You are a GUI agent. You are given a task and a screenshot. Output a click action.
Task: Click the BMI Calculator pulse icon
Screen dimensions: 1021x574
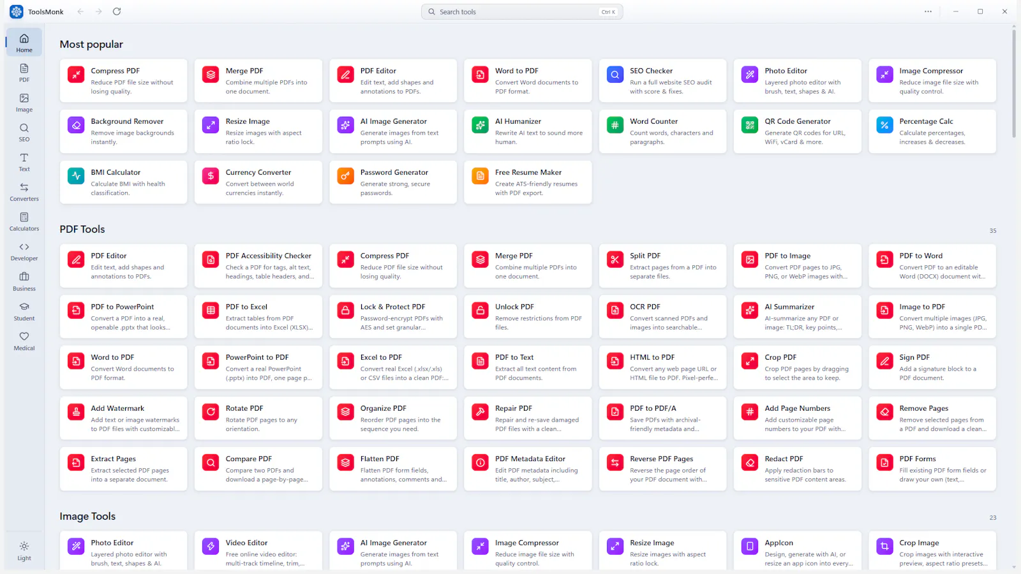pos(76,176)
